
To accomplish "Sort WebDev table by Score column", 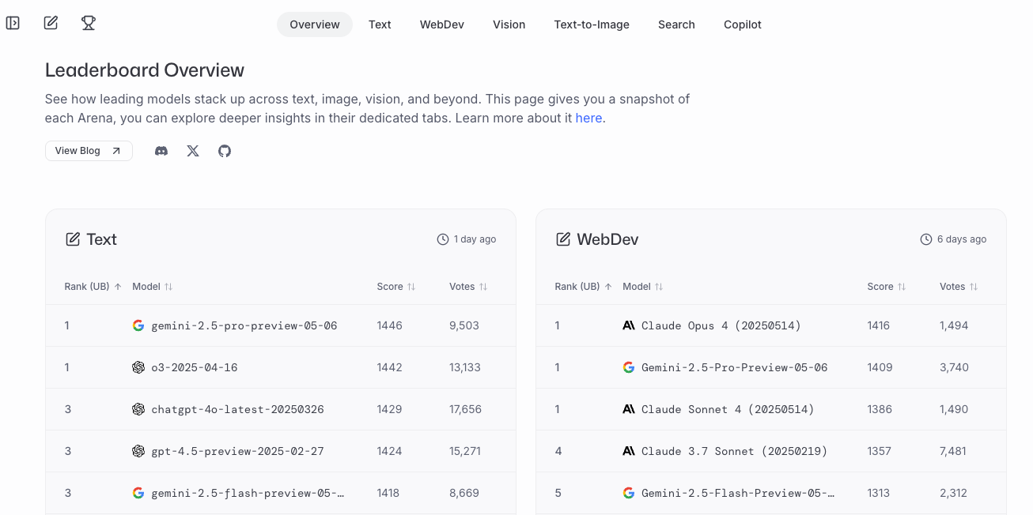I will tap(887, 287).
